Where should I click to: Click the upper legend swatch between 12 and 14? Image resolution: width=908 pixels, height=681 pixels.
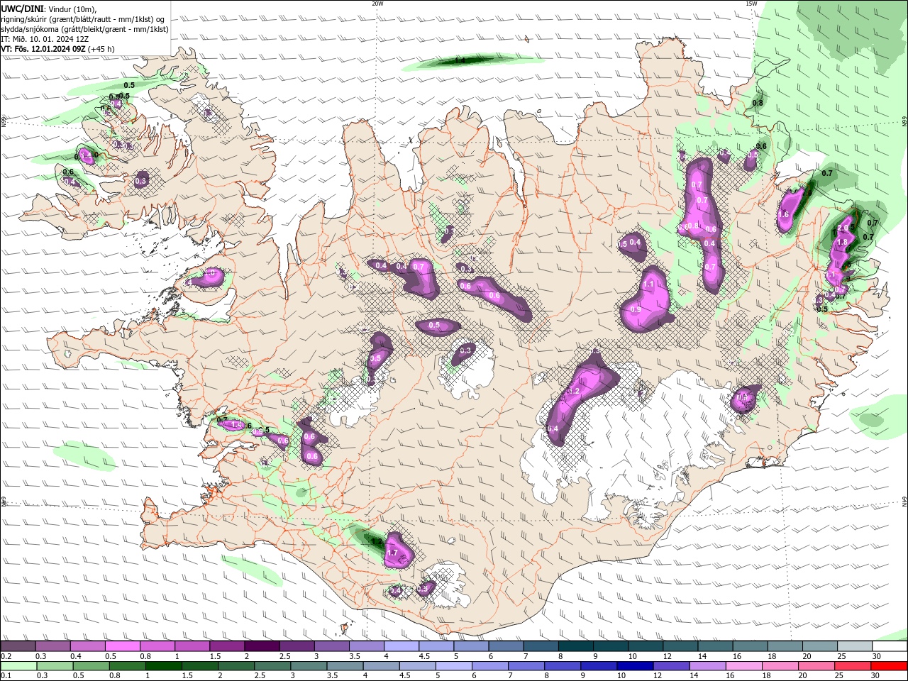click(x=680, y=646)
